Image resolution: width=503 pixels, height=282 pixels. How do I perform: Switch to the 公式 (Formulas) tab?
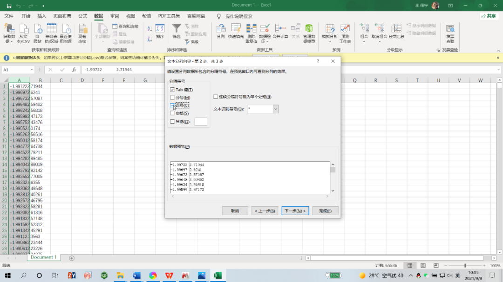pos(82,16)
